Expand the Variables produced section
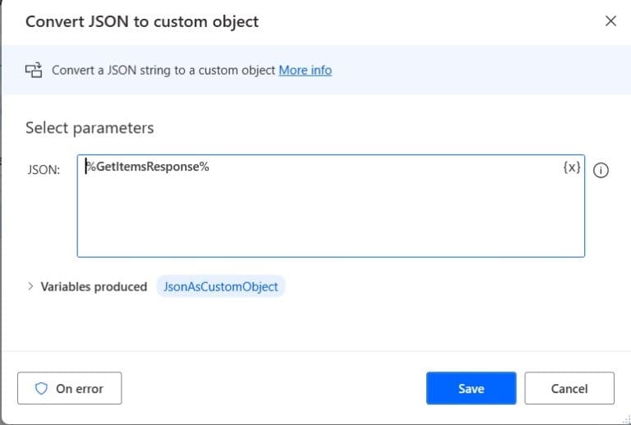The height and width of the screenshot is (425, 631). [x=30, y=286]
